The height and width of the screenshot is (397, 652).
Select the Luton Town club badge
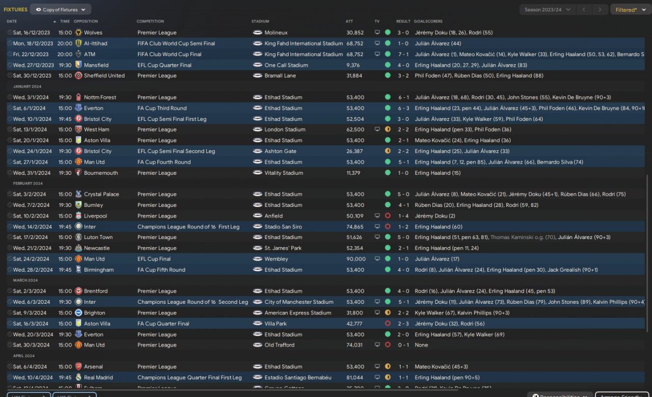point(78,237)
